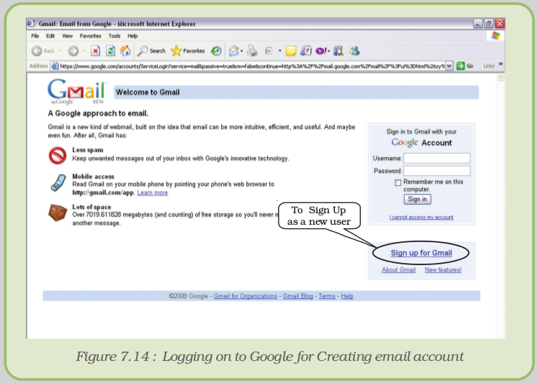Screen dimensions: 538x384
Task: Open the address bar URL dropdown
Action: click(x=449, y=66)
